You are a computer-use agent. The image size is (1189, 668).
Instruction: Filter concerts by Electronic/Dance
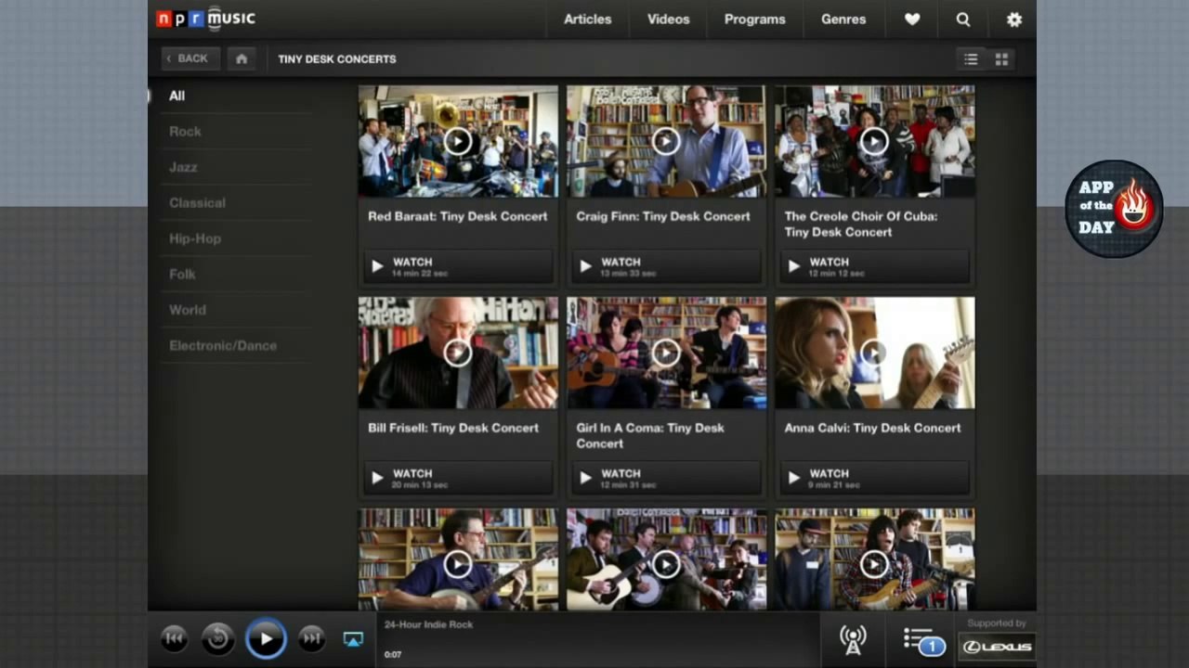coord(223,346)
